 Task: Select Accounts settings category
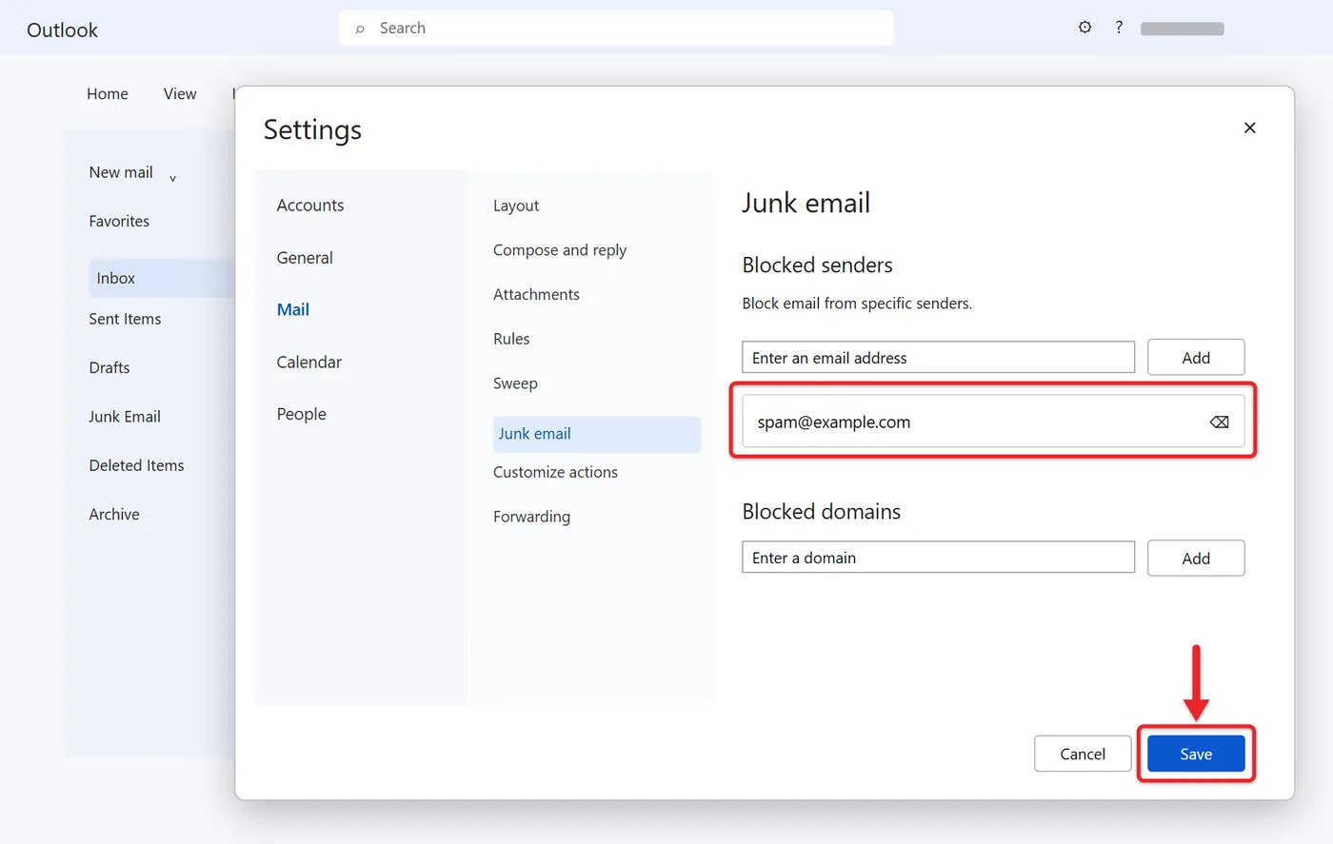pos(310,206)
